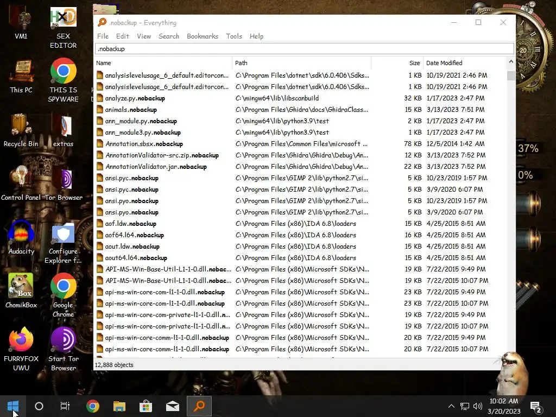Click 78 KB size cell
Viewport: 556px width, 417px height.
[x=413, y=143]
